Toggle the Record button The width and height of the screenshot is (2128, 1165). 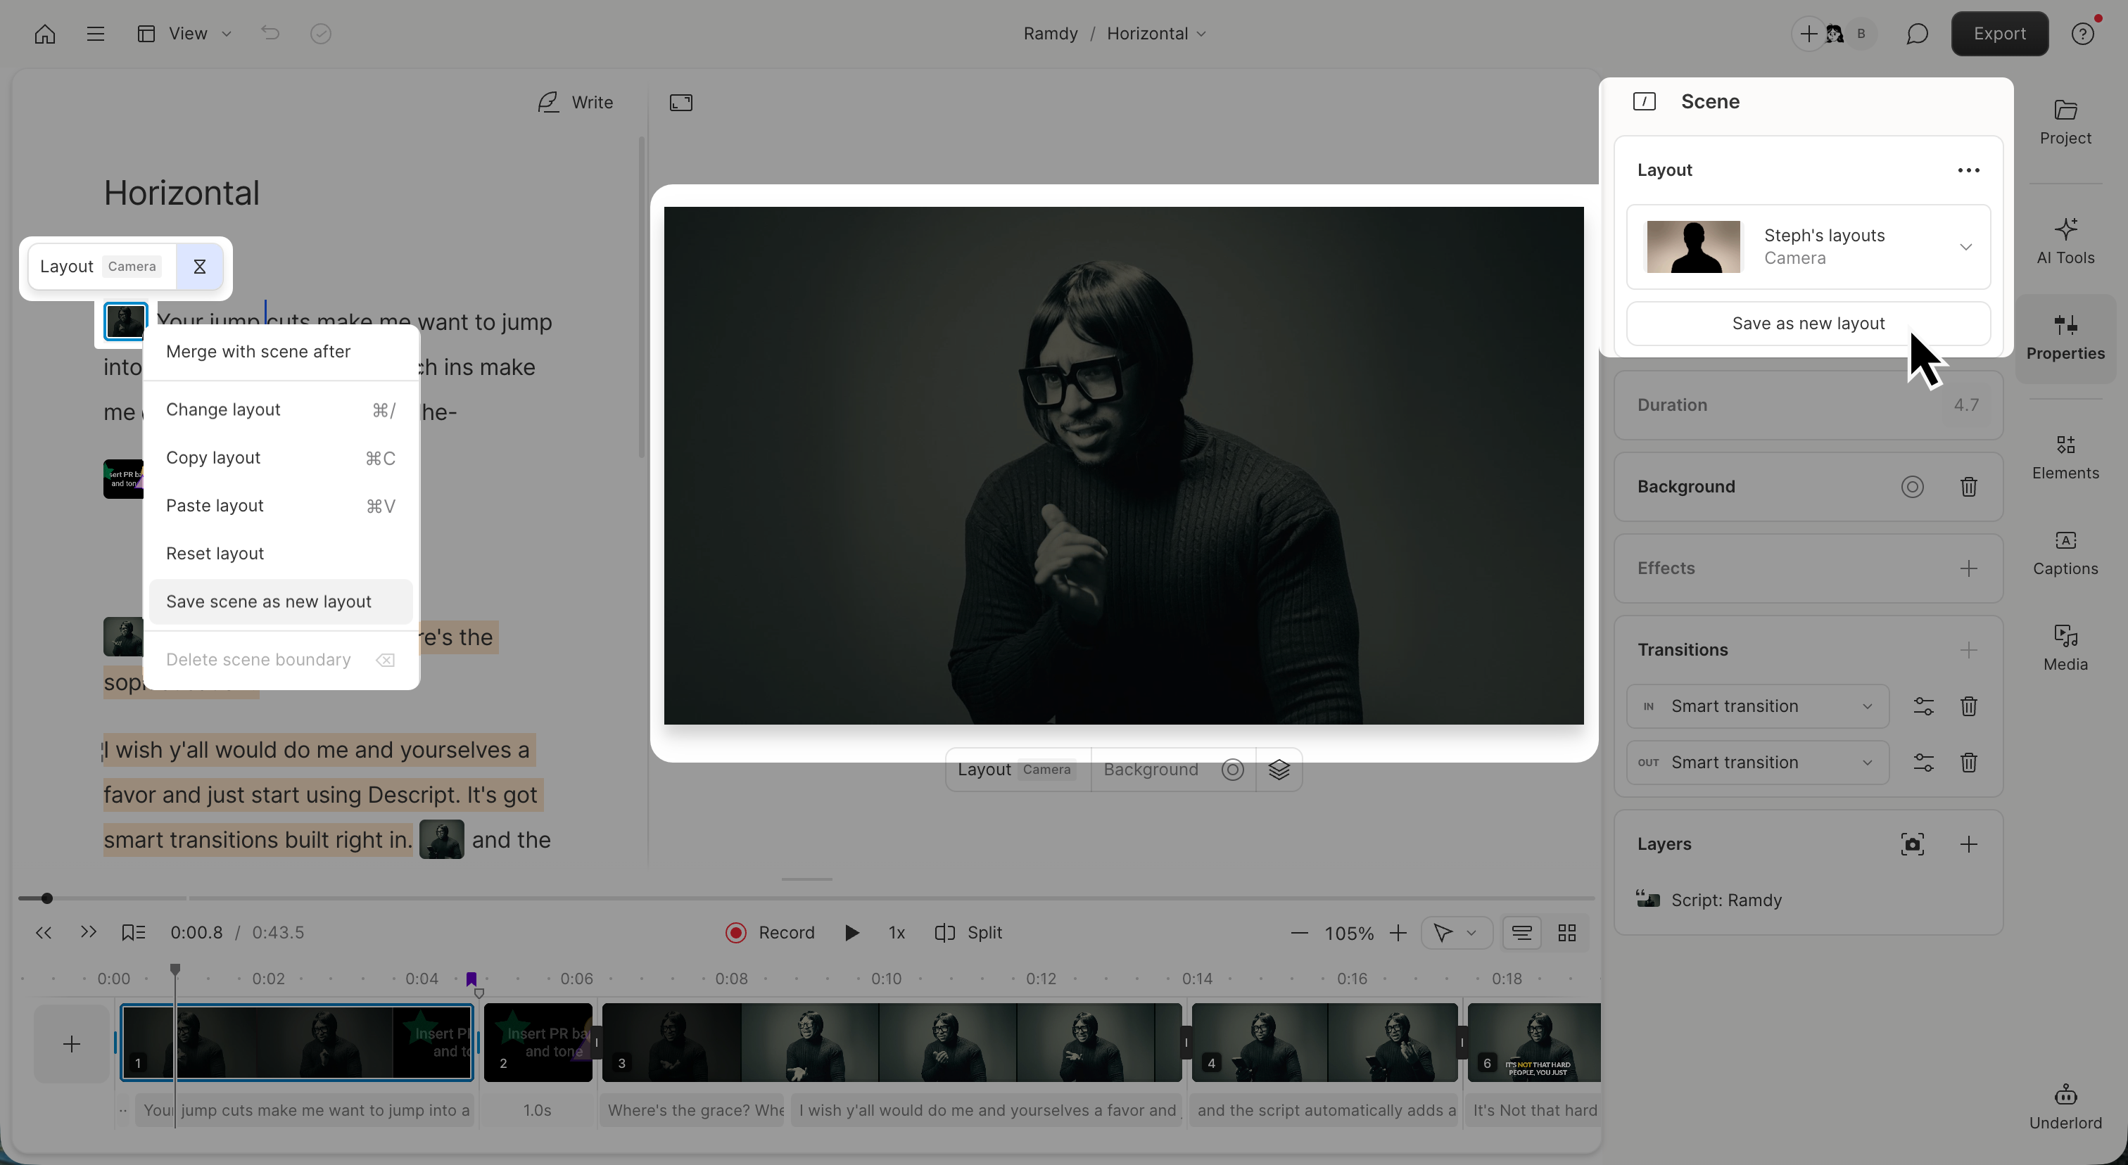tap(770, 932)
